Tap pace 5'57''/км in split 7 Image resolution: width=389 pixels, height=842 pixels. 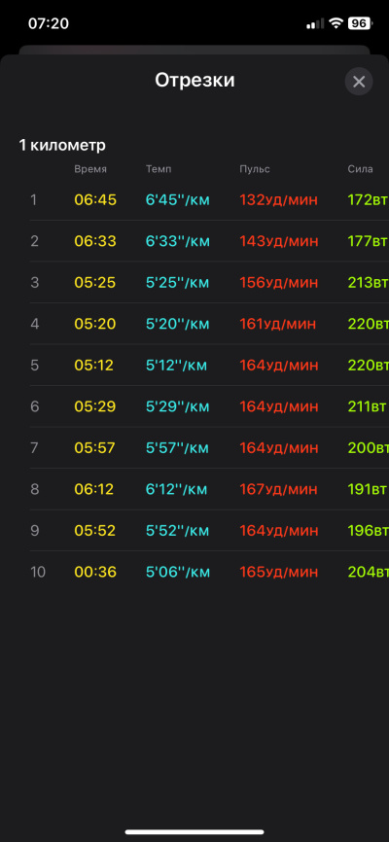pyautogui.click(x=177, y=448)
